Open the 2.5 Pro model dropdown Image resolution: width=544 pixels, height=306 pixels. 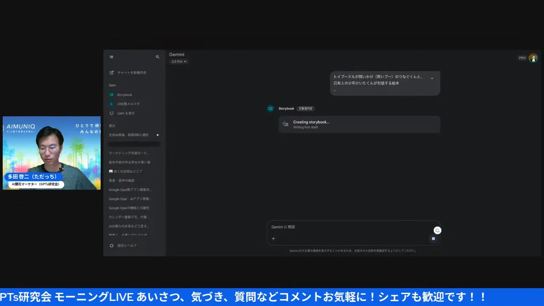click(x=179, y=62)
